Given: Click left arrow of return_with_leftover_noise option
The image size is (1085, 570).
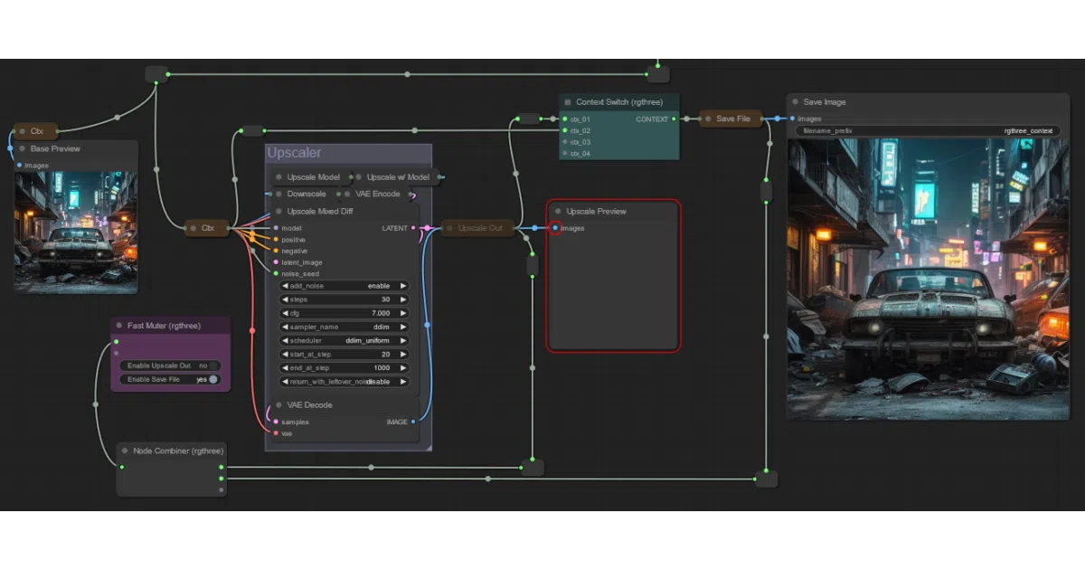Looking at the screenshot, I should pyautogui.click(x=286, y=382).
